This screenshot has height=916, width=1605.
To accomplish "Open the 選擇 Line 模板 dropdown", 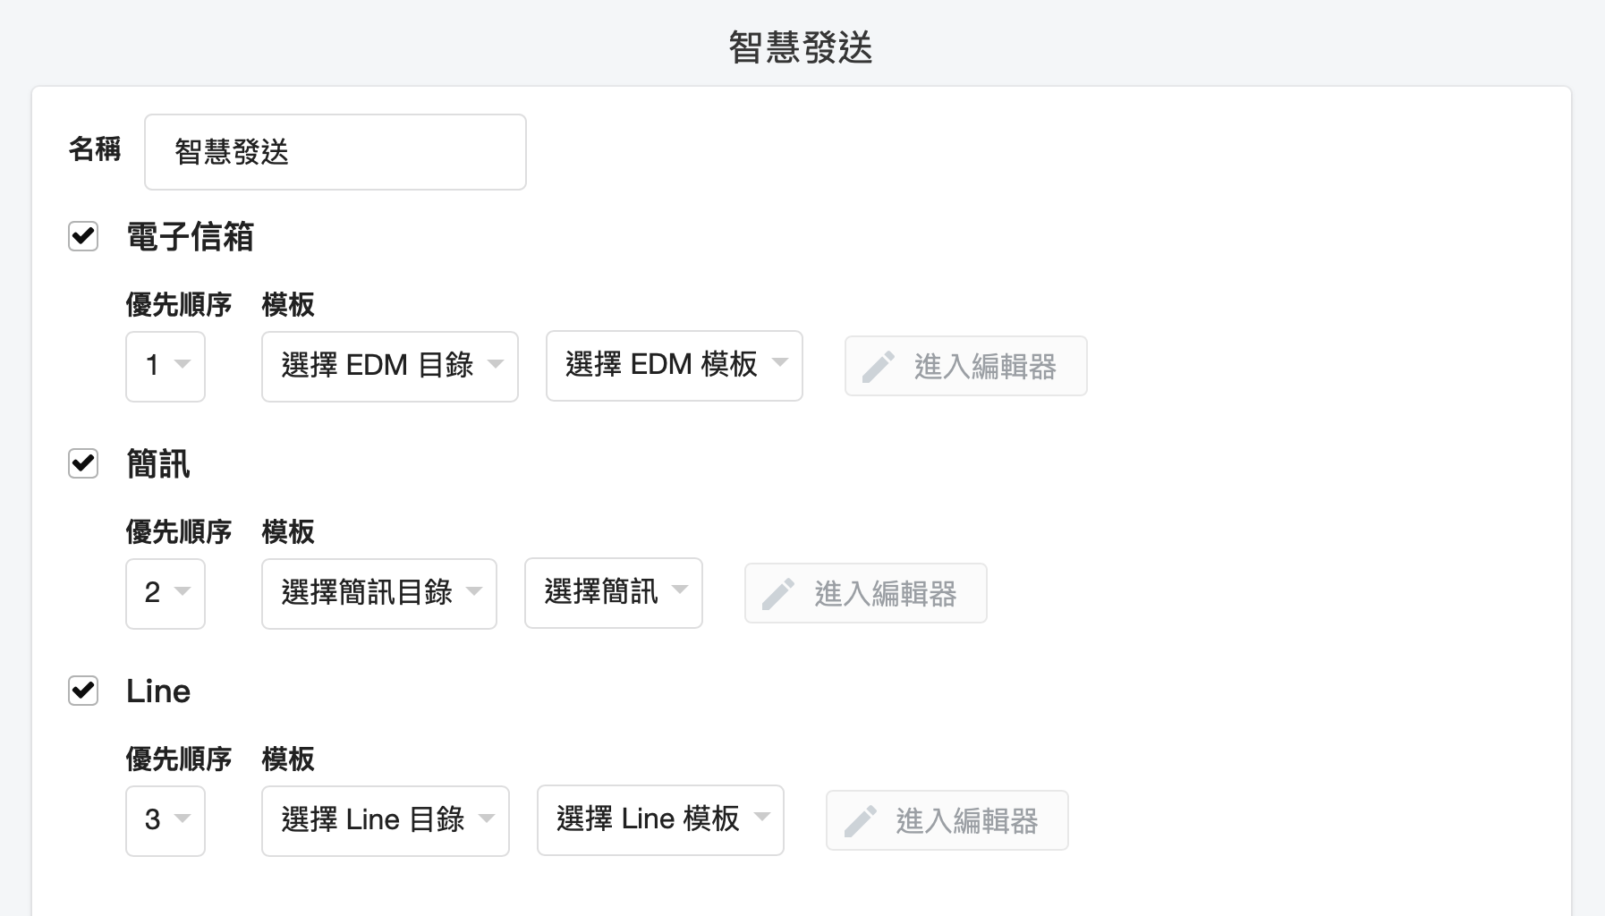I will pyautogui.click(x=659, y=820).
